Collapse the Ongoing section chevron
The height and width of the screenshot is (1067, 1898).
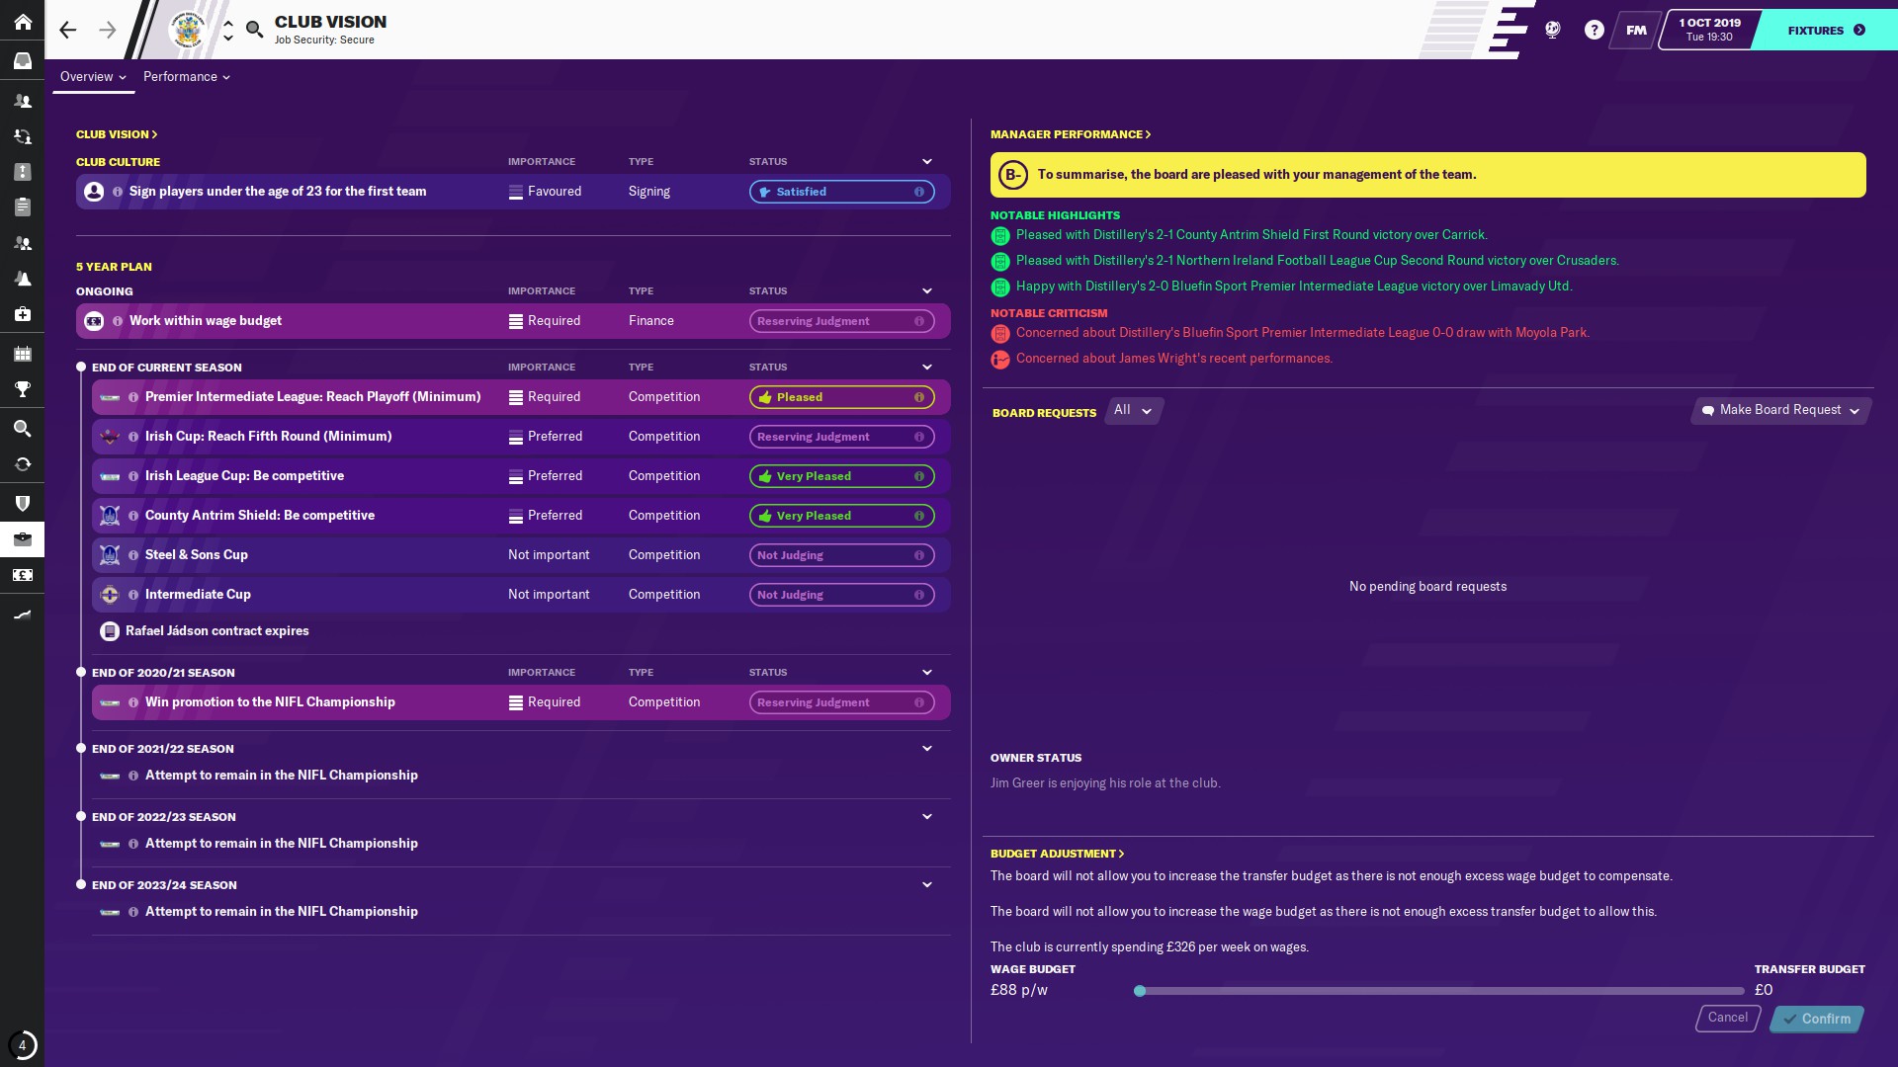pyautogui.click(x=926, y=291)
